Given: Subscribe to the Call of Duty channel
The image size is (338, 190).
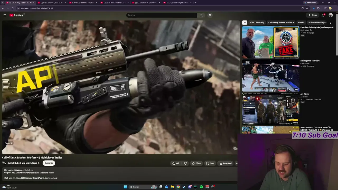Looking at the screenshot, I should point(49,163).
